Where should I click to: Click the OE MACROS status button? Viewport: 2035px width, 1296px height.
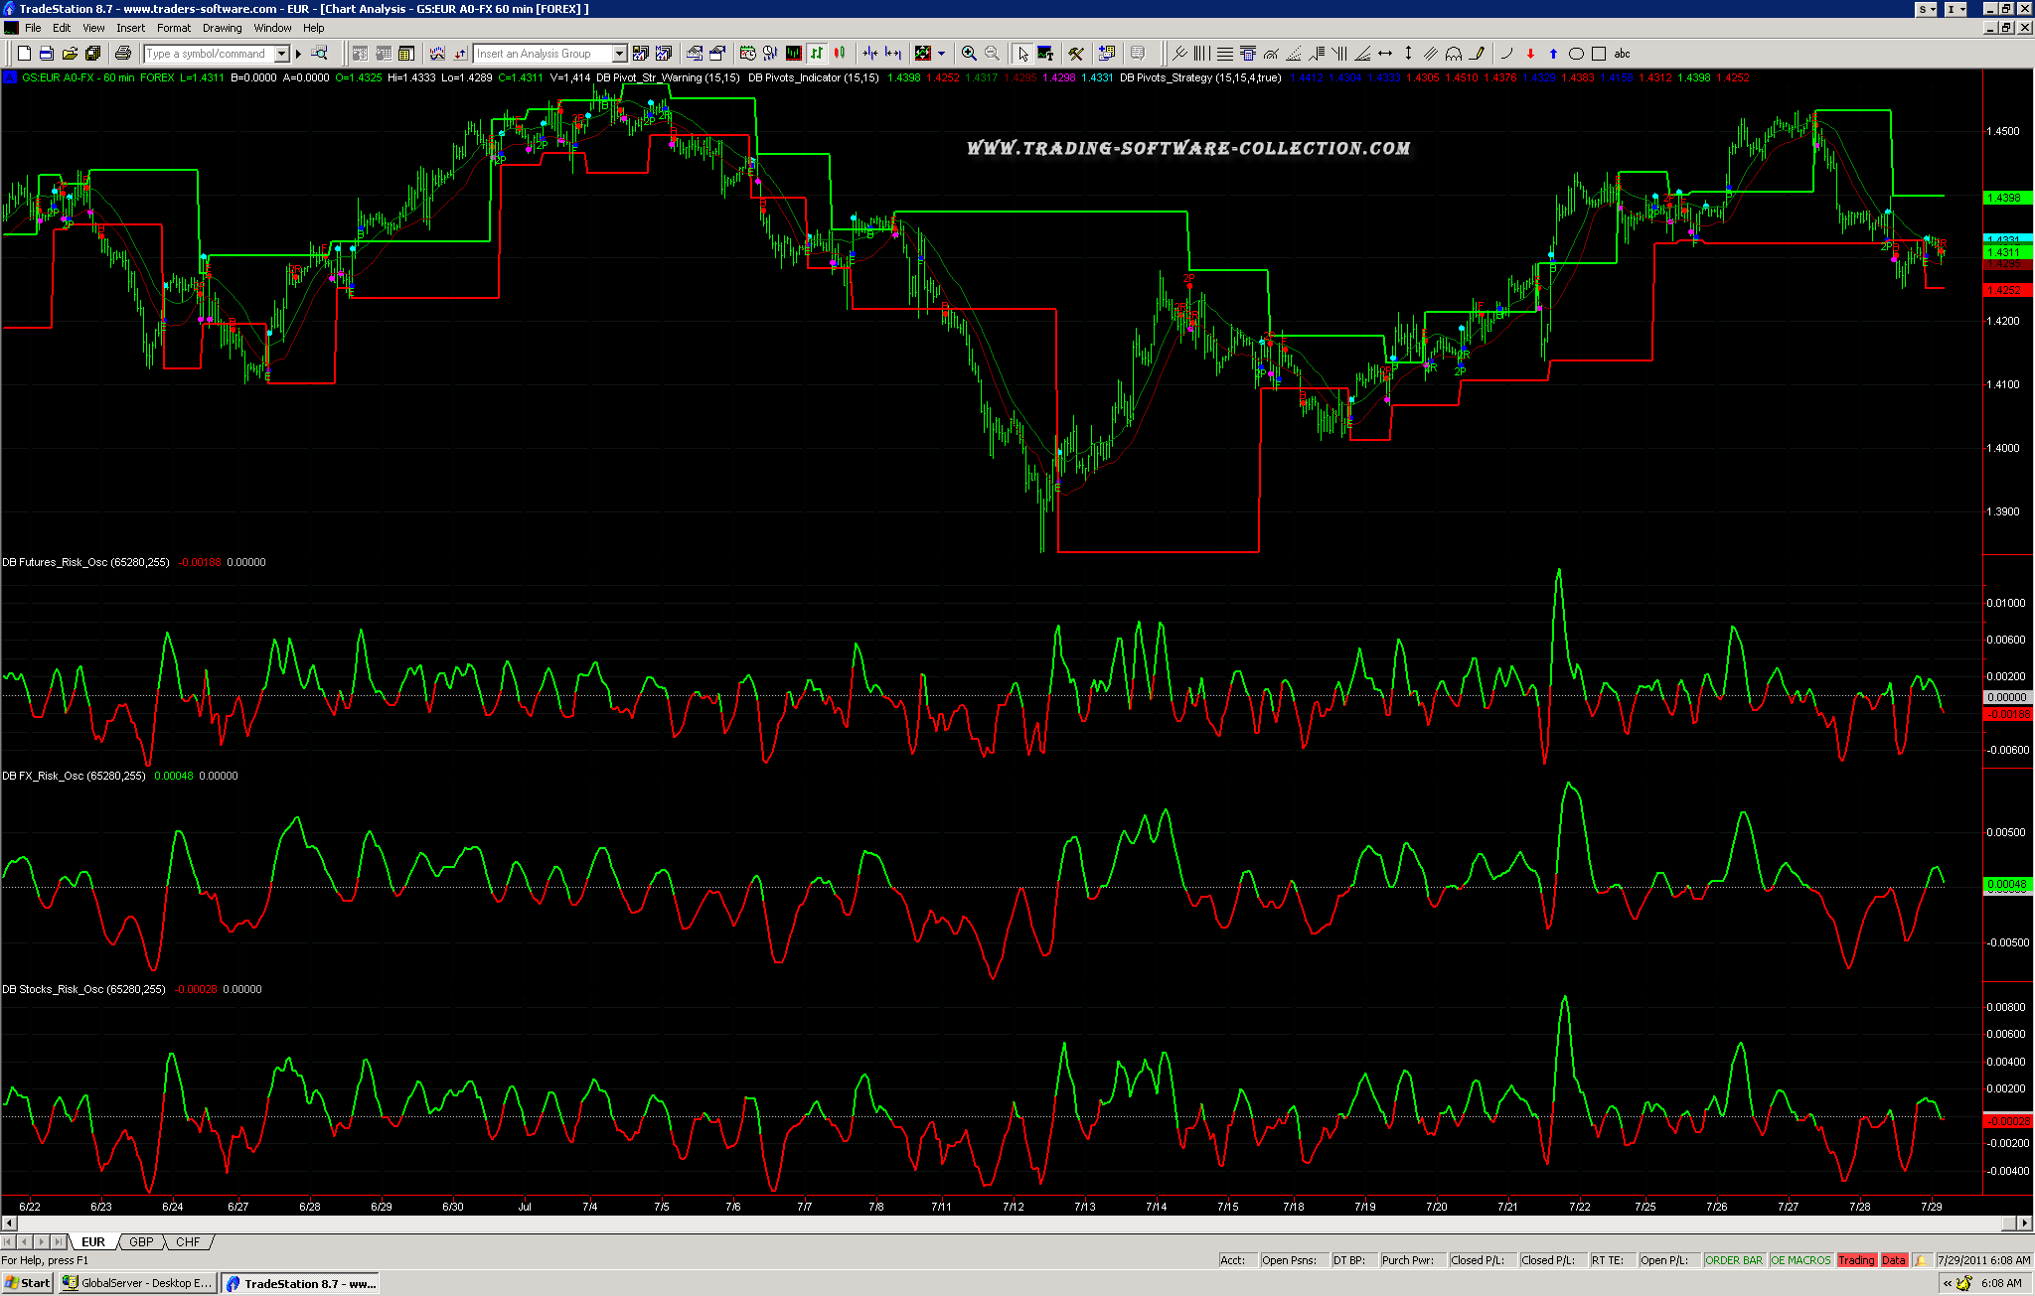(x=1800, y=1260)
